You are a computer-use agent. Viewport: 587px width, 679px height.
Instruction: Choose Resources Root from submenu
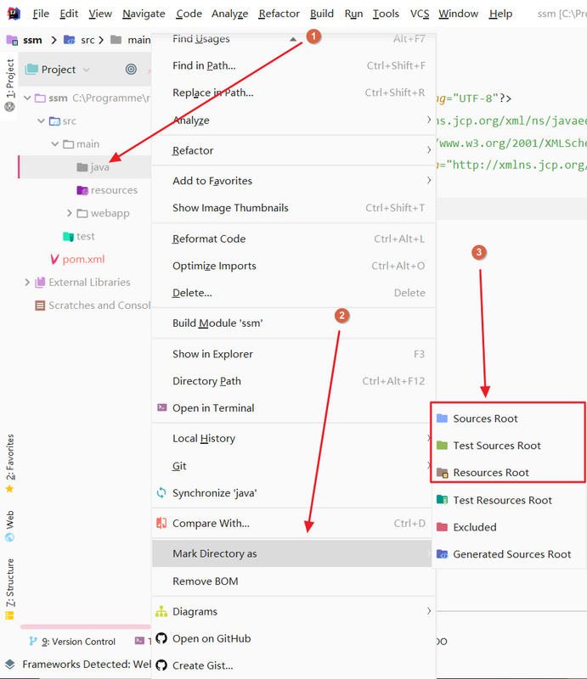click(491, 473)
